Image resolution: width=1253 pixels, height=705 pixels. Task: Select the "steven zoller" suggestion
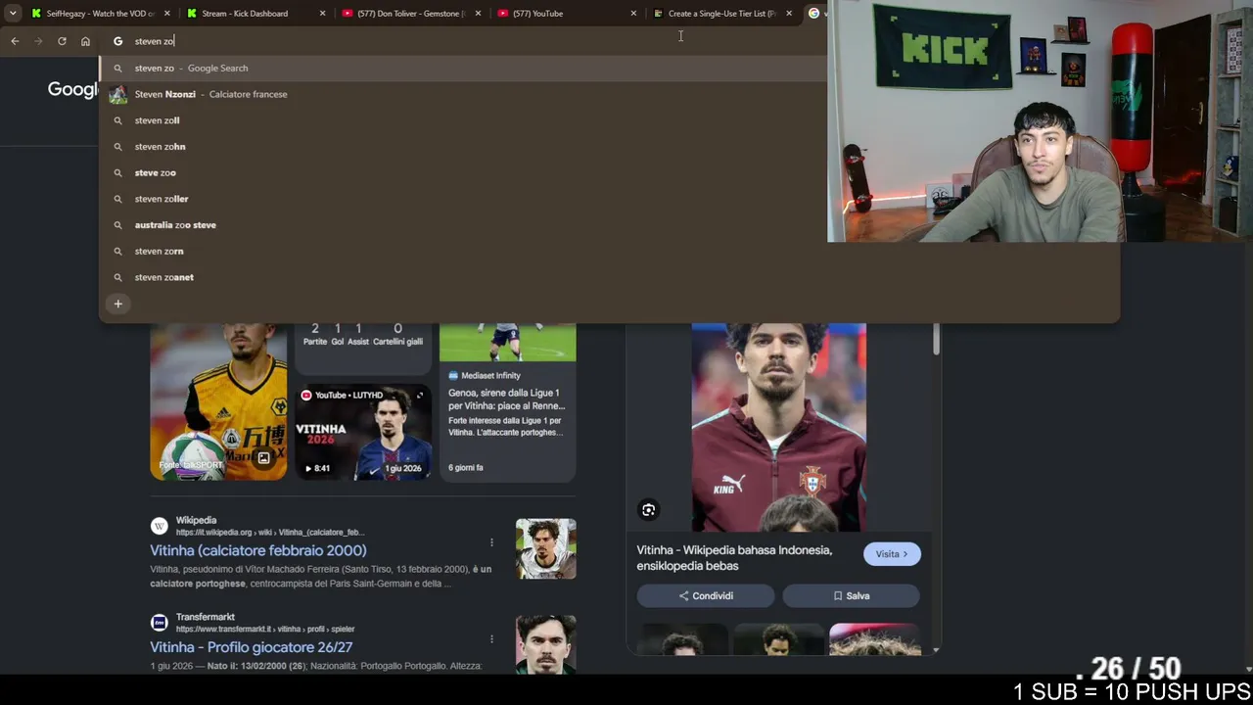pos(462,199)
